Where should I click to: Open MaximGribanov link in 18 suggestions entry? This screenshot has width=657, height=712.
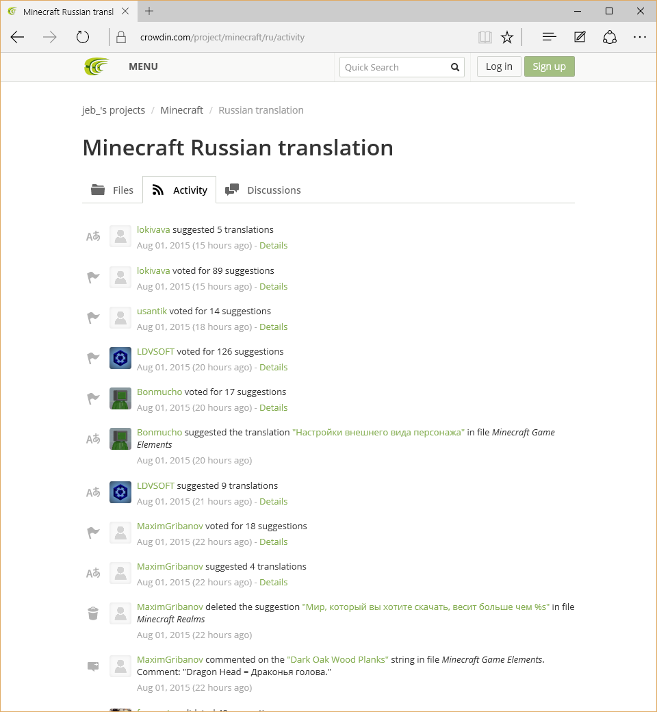[170, 526]
